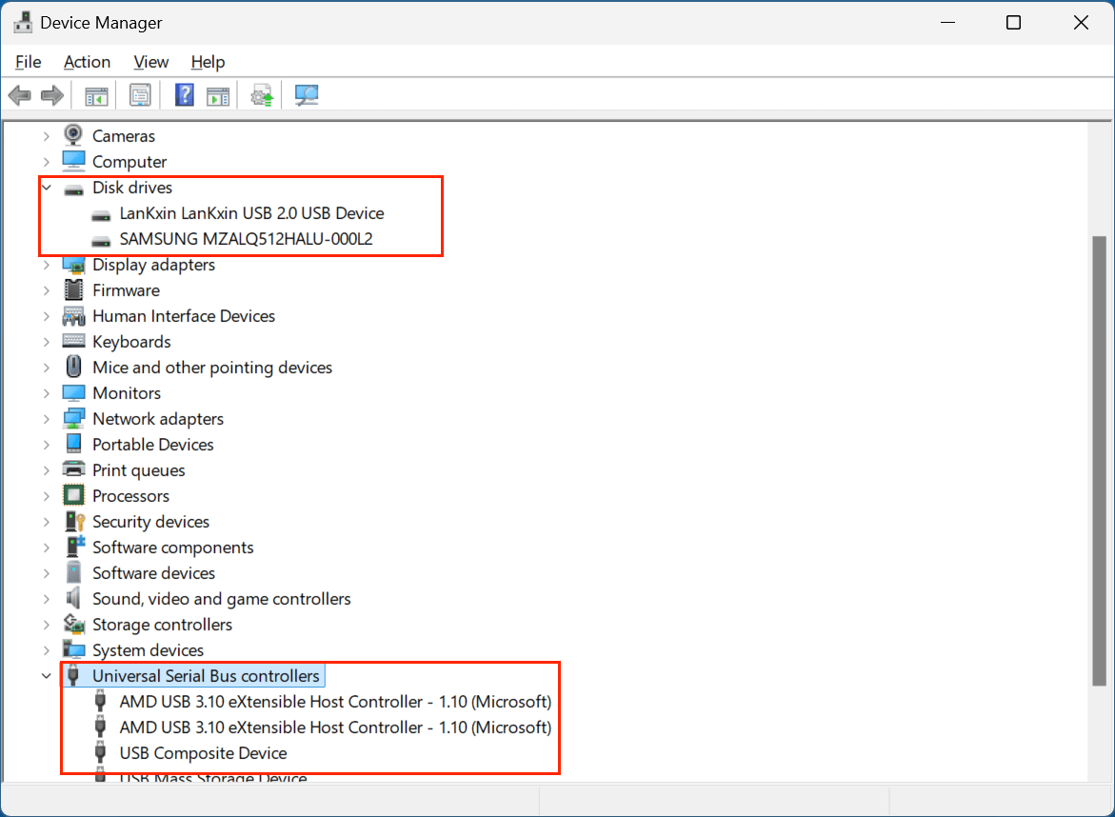Select the LanKxin USB 2.0 USB Device
Image resolution: width=1115 pixels, height=817 pixels.
click(x=250, y=213)
